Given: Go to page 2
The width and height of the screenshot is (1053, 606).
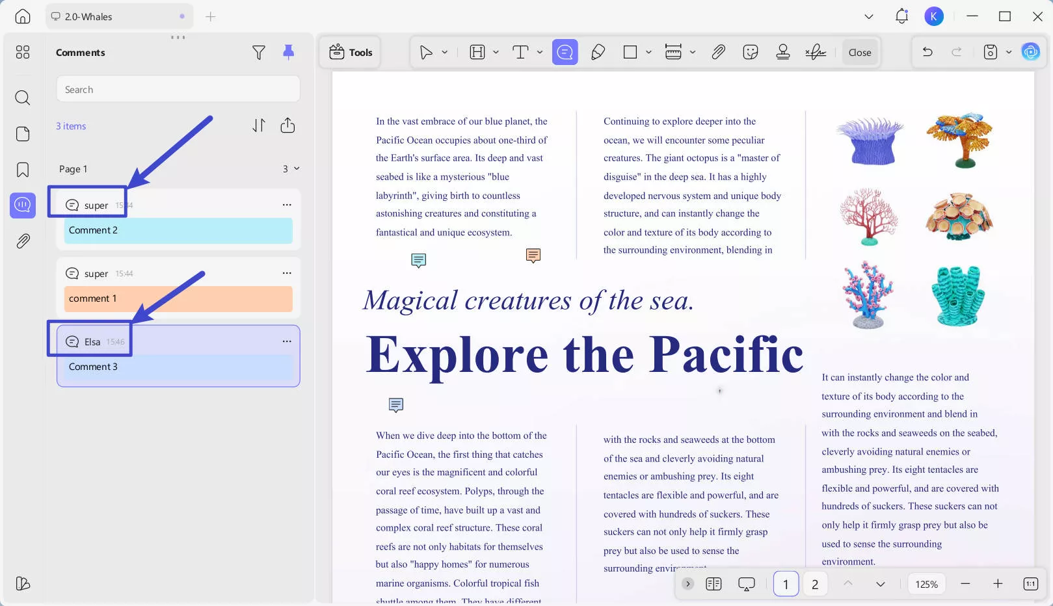Looking at the screenshot, I should click(x=814, y=584).
